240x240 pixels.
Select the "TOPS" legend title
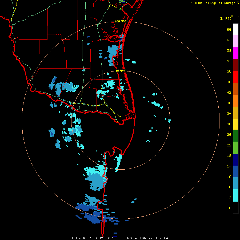coord(234,16)
